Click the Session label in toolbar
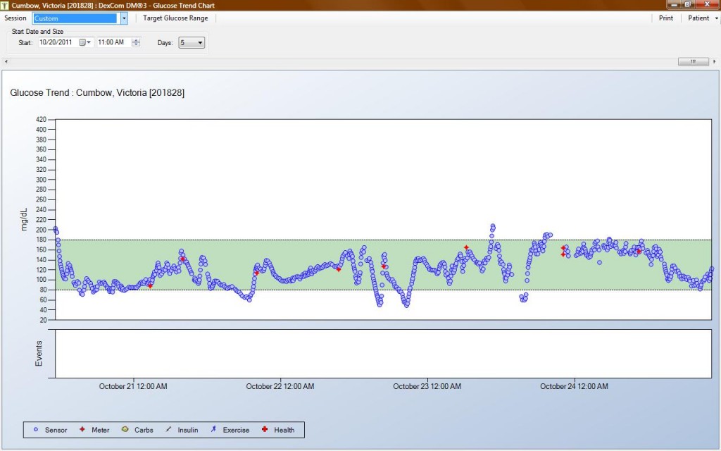Image resolution: width=721 pixels, height=451 pixels. (15, 18)
